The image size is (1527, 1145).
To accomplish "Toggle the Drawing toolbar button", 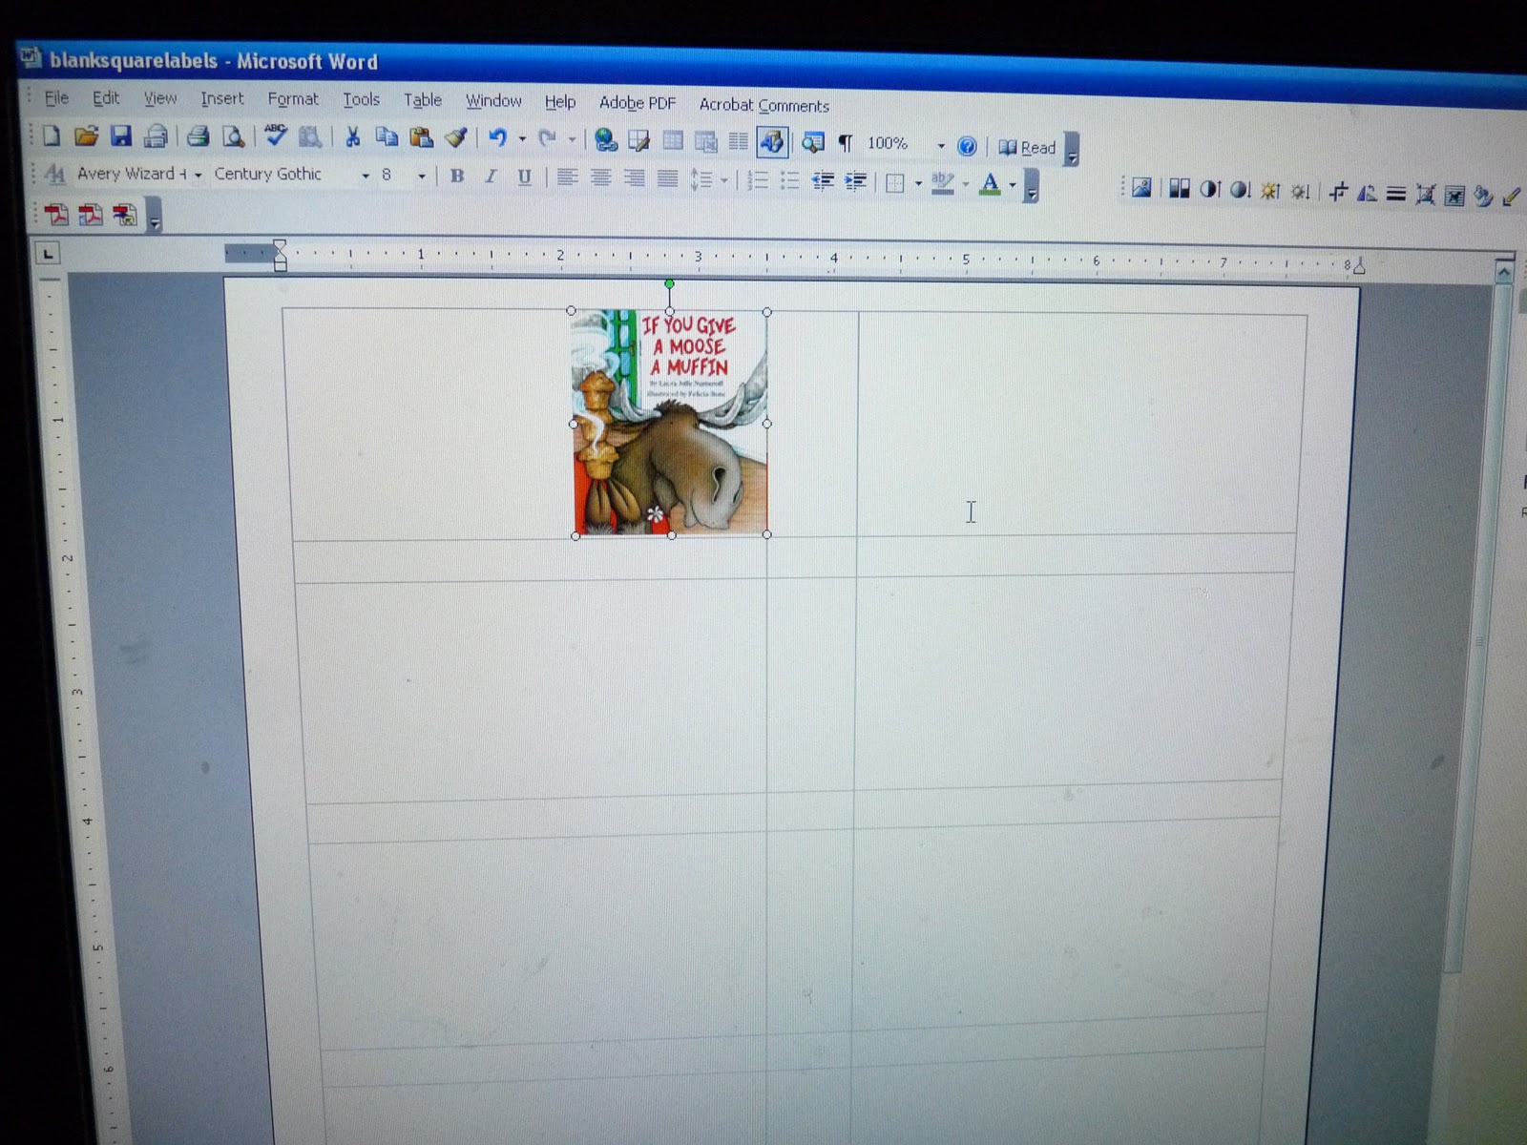I will [771, 143].
